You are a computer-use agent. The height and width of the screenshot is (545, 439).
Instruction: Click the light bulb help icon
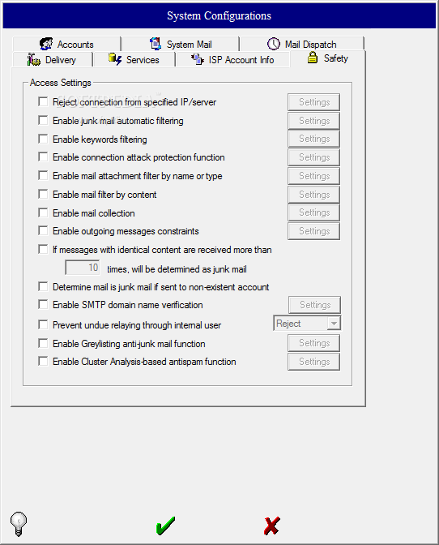19,524
